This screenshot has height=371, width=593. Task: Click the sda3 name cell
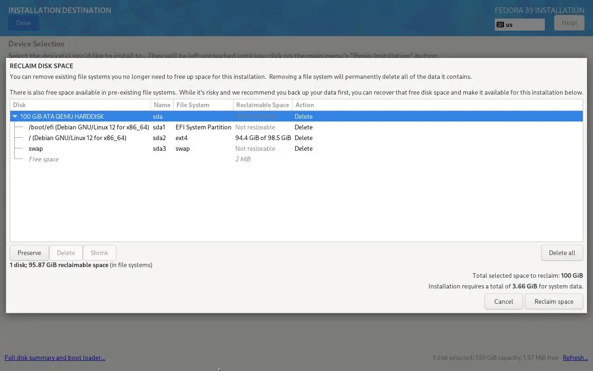click(159, 148)
